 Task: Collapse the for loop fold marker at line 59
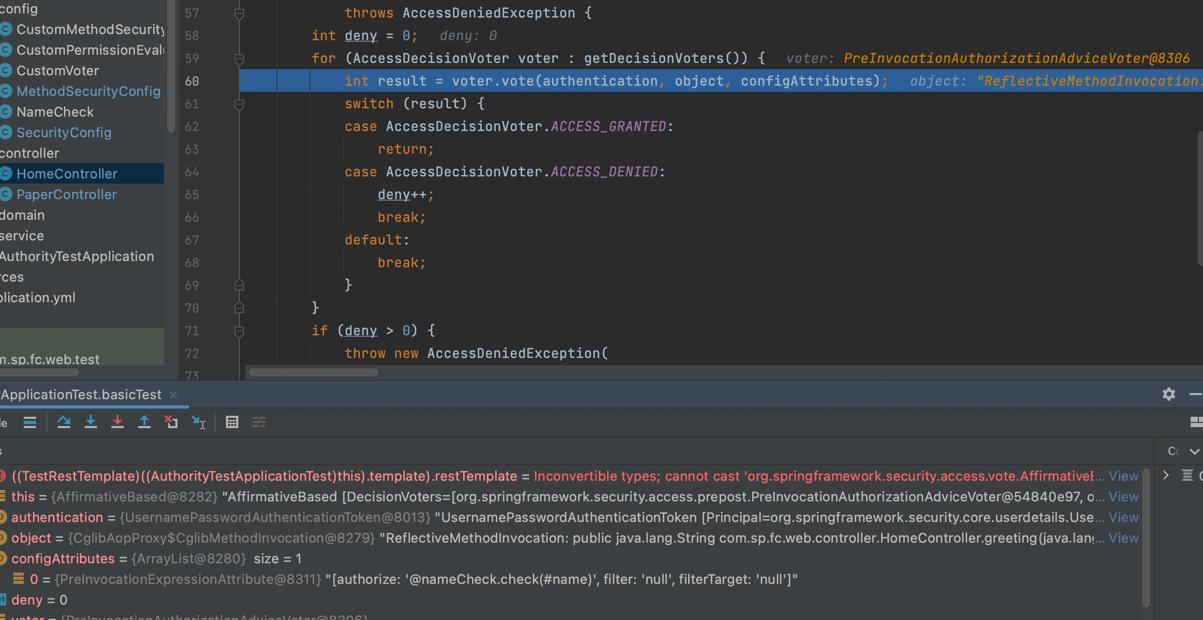[x=239, y=59]
